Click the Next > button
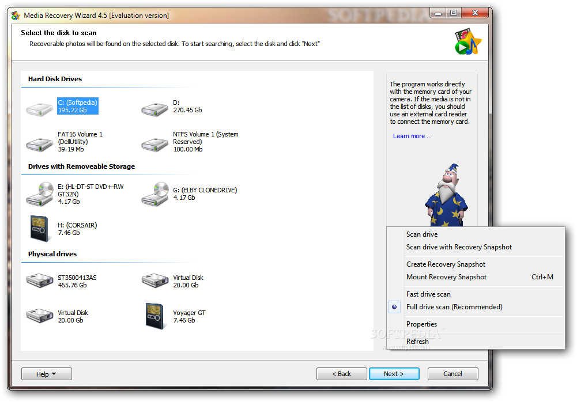 (x=394, y=374)
